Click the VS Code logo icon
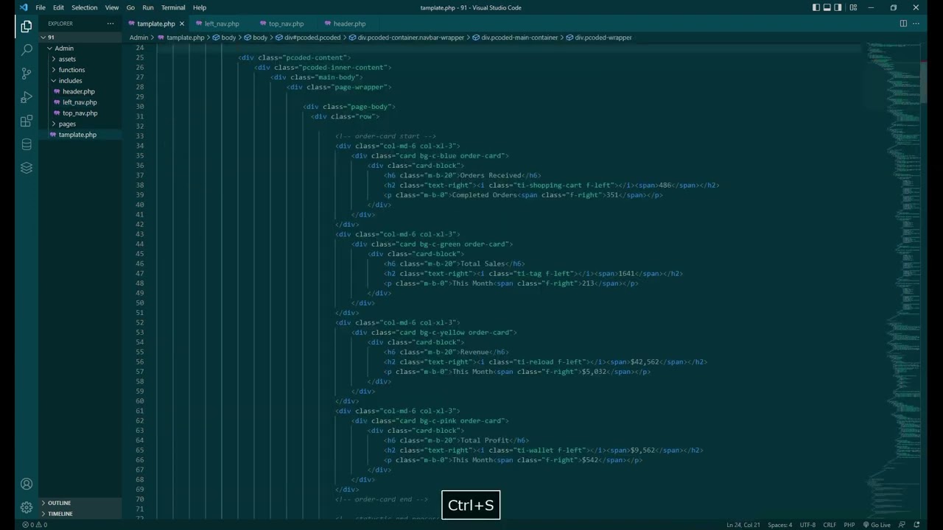The height and width of the screenshot is (530, 943). coord(23,7)
